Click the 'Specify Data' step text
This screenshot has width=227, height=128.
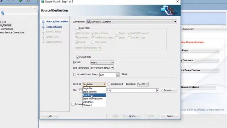click(52, 37)
